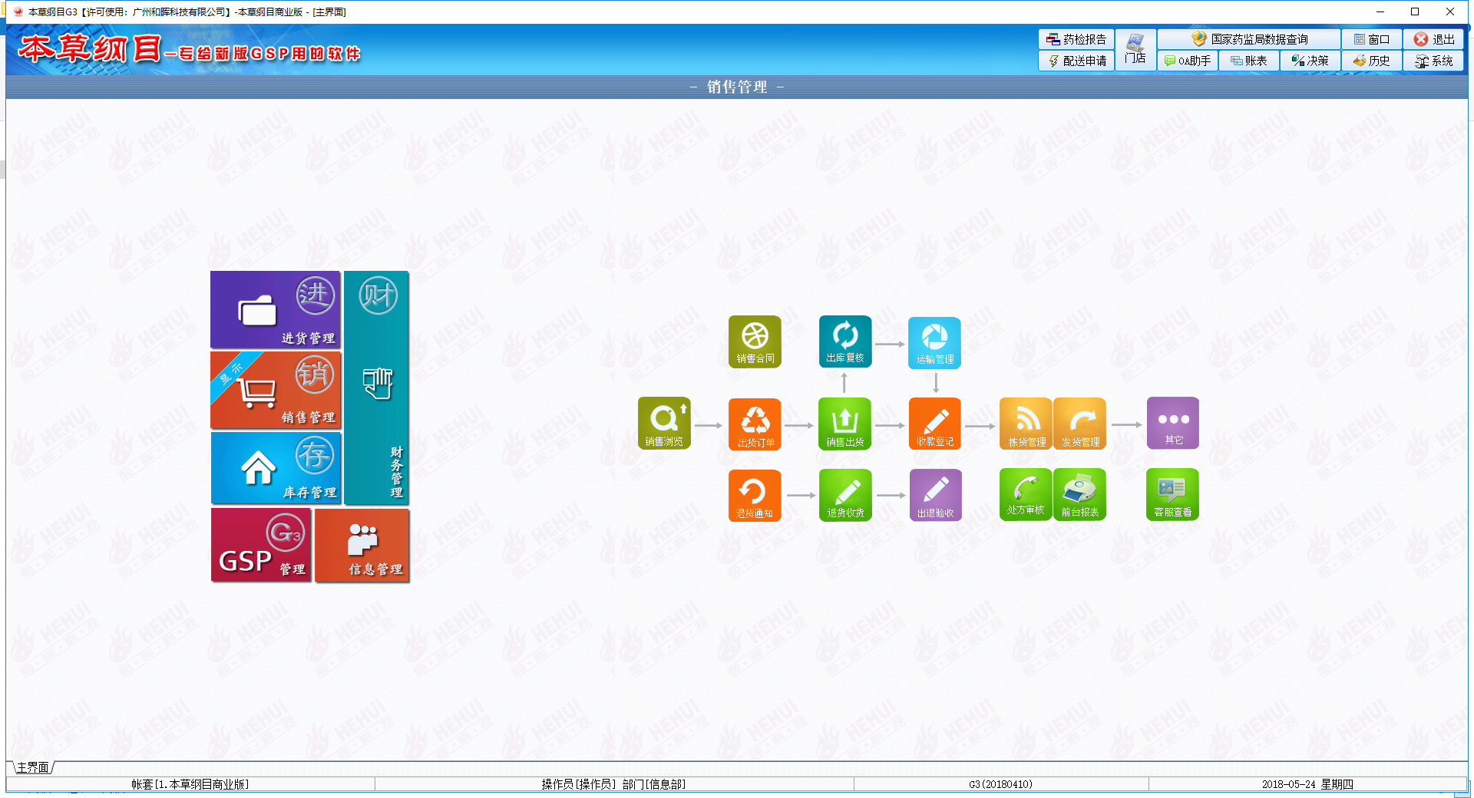The height and width of the screenshot is (798, 1474).
Task: Click the 门店 store button
Action: click(x=1135, y=50)
